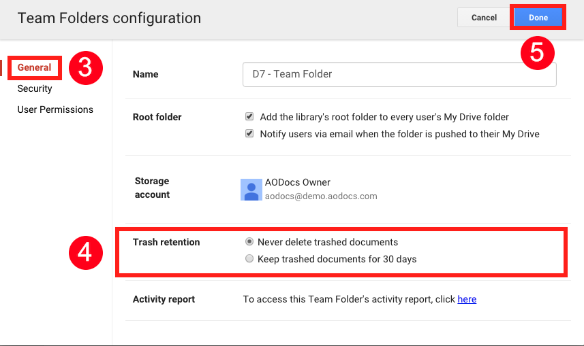Screen dimensions: 584x346
Task: Click the Done button
Action: 538,18
